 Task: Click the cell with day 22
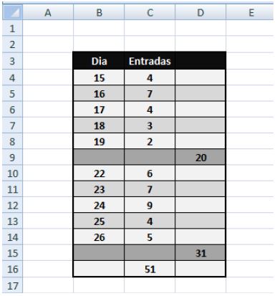99,173
